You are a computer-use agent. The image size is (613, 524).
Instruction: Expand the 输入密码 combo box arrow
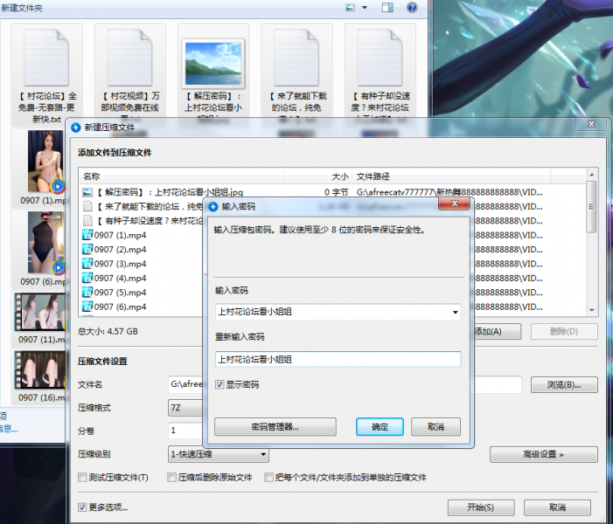click(x=456, y=312)
